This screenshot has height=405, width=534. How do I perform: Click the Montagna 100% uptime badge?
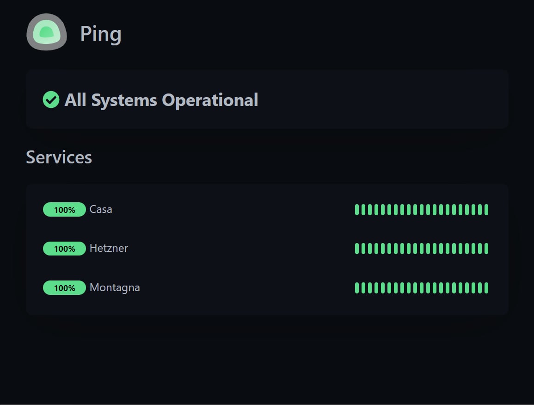pos(64,288)
